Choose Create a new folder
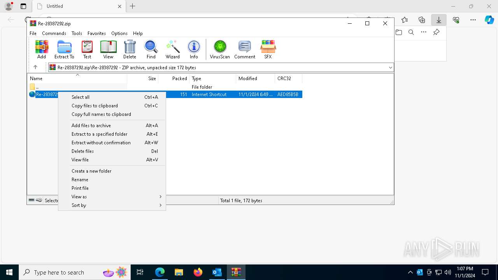 (x=112, y=171)
